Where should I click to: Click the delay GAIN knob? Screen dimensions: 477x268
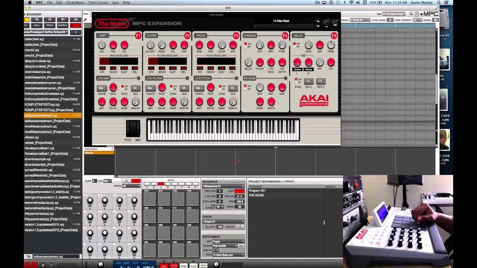coord(309,45)
